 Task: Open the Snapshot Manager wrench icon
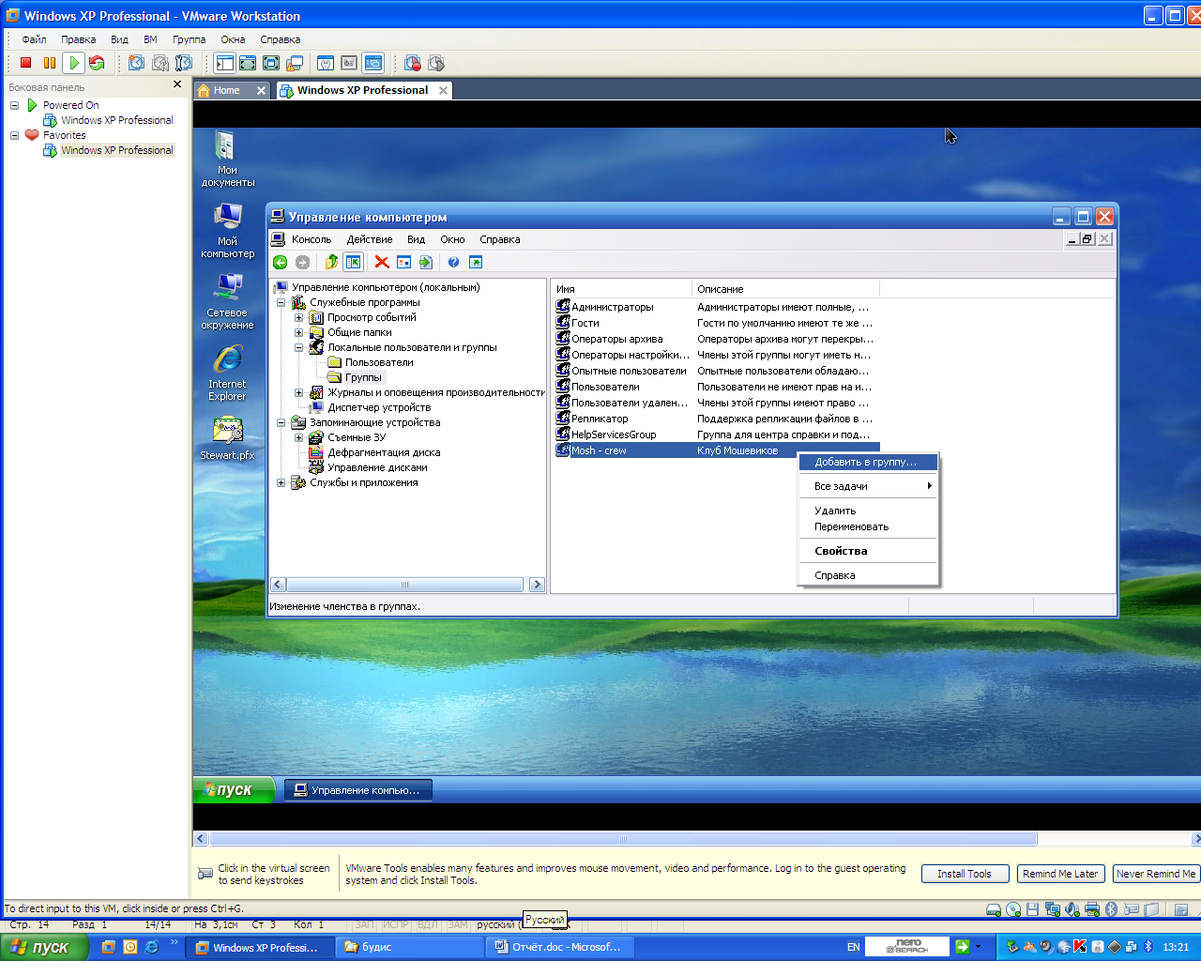(x=184, y=63)
